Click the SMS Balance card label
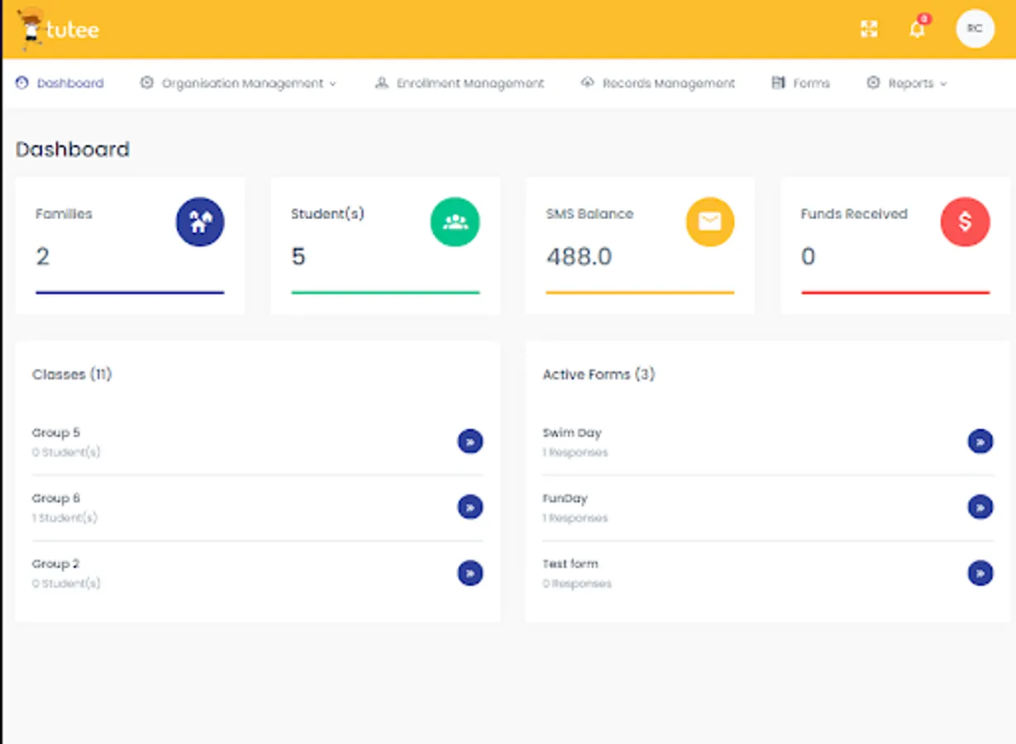The image size is (1016, 744). 590,214
